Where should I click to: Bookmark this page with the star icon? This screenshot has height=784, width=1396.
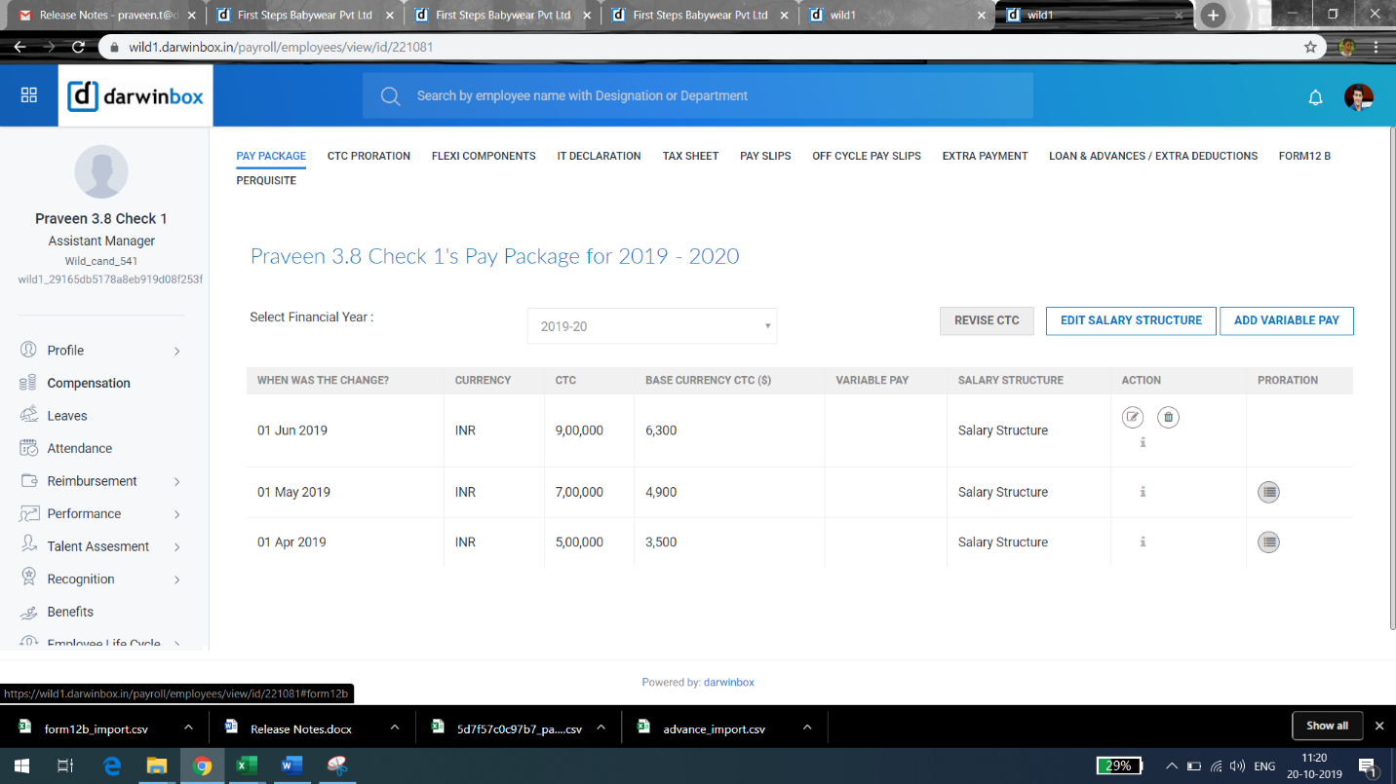(x=1310, y=47)
